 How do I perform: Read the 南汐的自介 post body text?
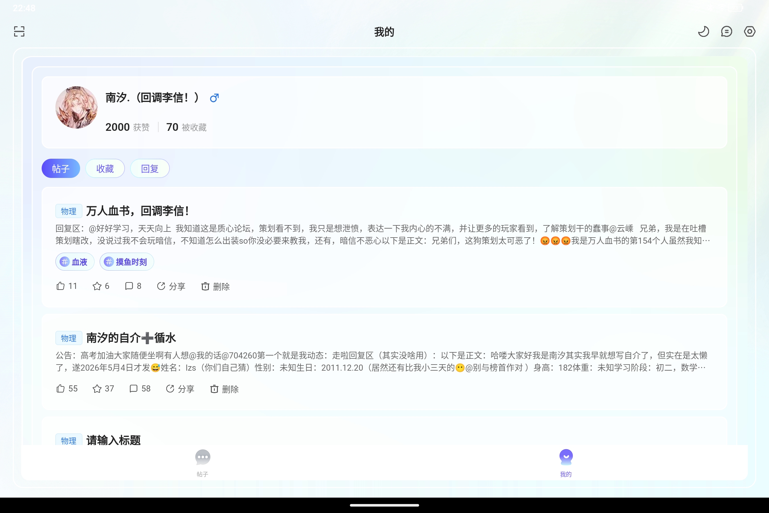click(382, 362)
